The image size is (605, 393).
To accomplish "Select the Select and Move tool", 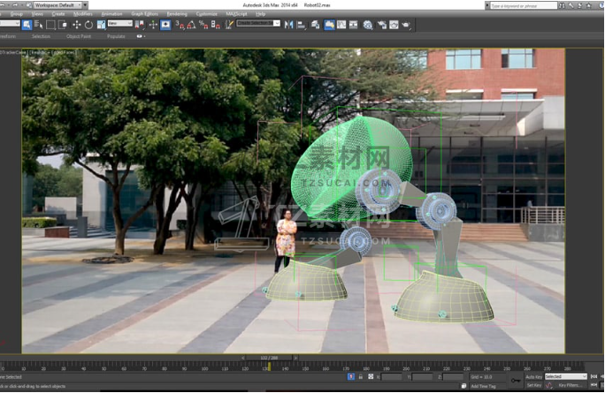I will (77, 25).
